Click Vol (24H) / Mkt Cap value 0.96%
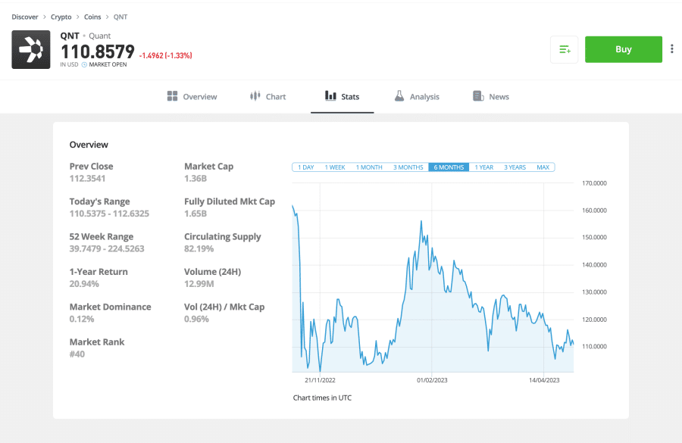Viewport: 682px width, 443px height. (x=196, y=320)
